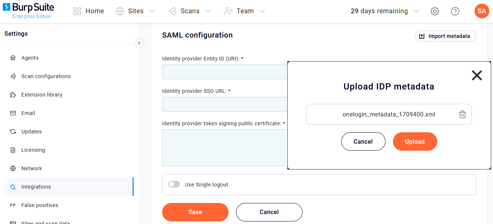Viewport: 493px width, 224px height.
Task: Open the SA user avatar
Action: 482,11
